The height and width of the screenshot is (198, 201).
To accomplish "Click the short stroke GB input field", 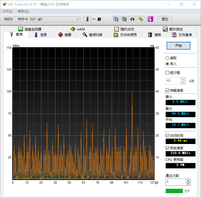I will pyautogui.click(x=173, y=81).
